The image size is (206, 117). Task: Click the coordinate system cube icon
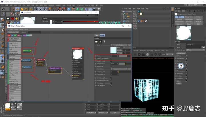49,9
